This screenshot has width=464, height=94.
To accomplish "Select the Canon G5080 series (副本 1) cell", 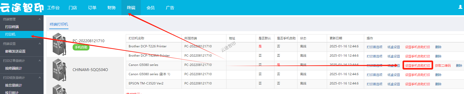I will point(149,74).
